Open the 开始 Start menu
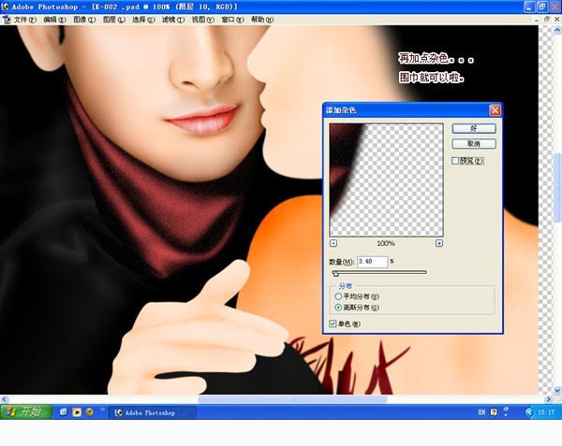The width and height of the screenshot is (562, 446). pos(26,411)
